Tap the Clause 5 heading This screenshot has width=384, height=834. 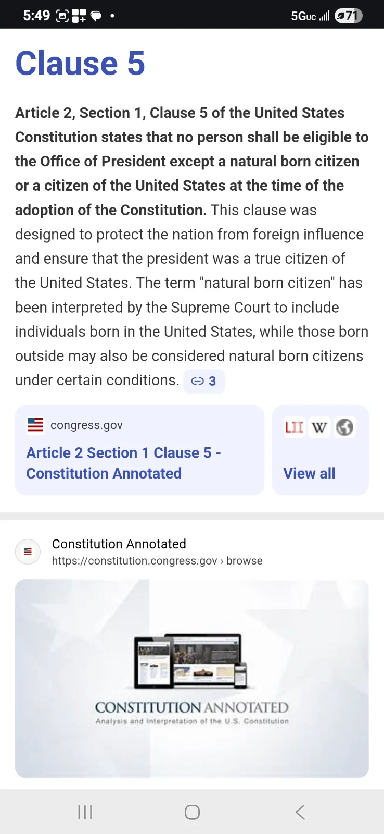tap(80, 63)
